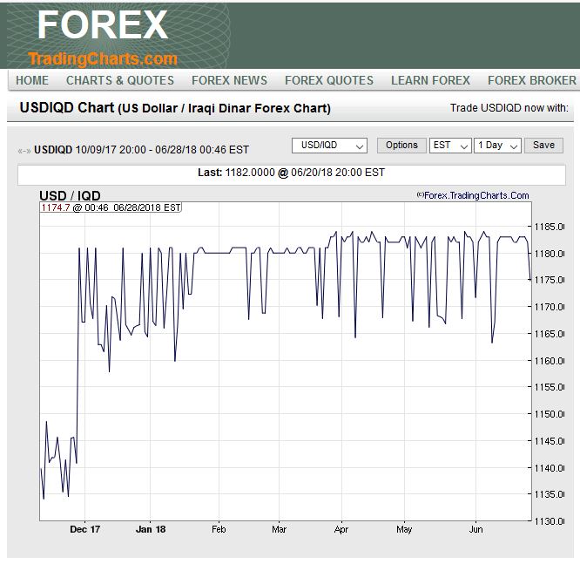Click the 1175.0 price axis label
The image size is (580, 564).
pyautogui.click(x=550, y=280)
